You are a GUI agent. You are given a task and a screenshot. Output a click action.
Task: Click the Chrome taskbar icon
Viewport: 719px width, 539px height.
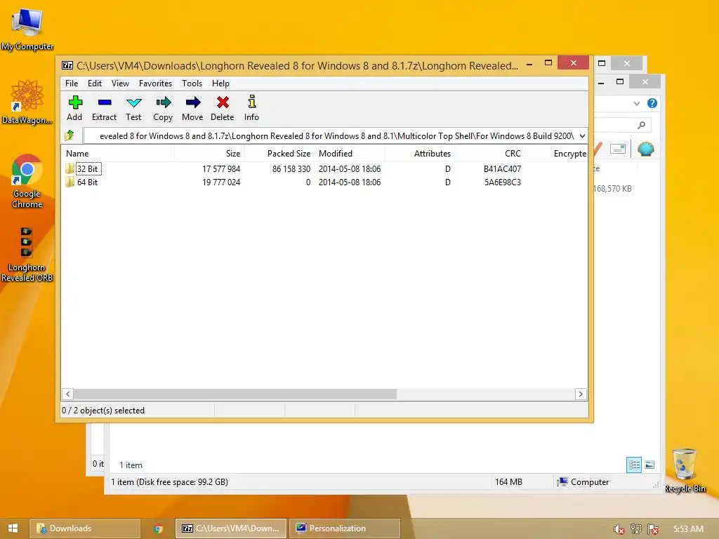pyautogui.click(x=158, y=528)
